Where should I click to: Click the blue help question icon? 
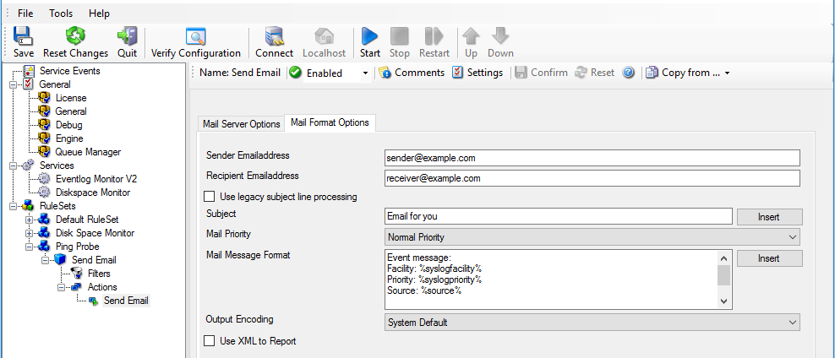629,73
